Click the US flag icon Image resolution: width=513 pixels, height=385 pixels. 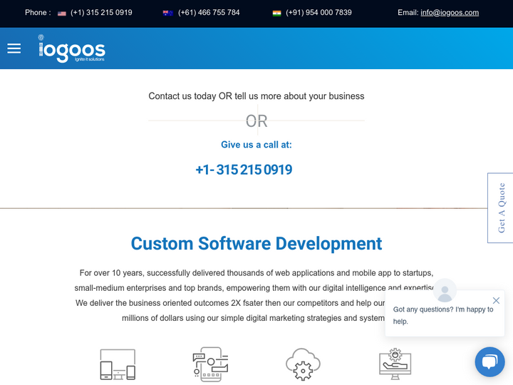coord(62,13)
